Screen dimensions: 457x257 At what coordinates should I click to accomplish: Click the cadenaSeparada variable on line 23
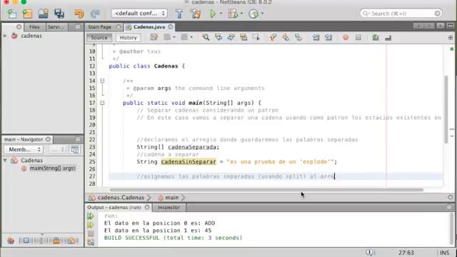(x=192, y=147)
